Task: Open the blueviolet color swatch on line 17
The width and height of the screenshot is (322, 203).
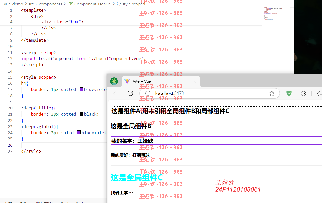Action: (x=81, y=89)
